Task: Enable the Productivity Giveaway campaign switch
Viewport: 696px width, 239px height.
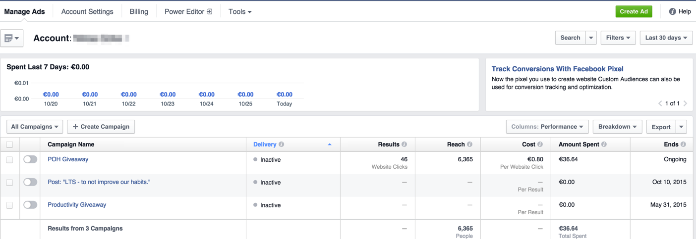Action: (x=30, y=205)
